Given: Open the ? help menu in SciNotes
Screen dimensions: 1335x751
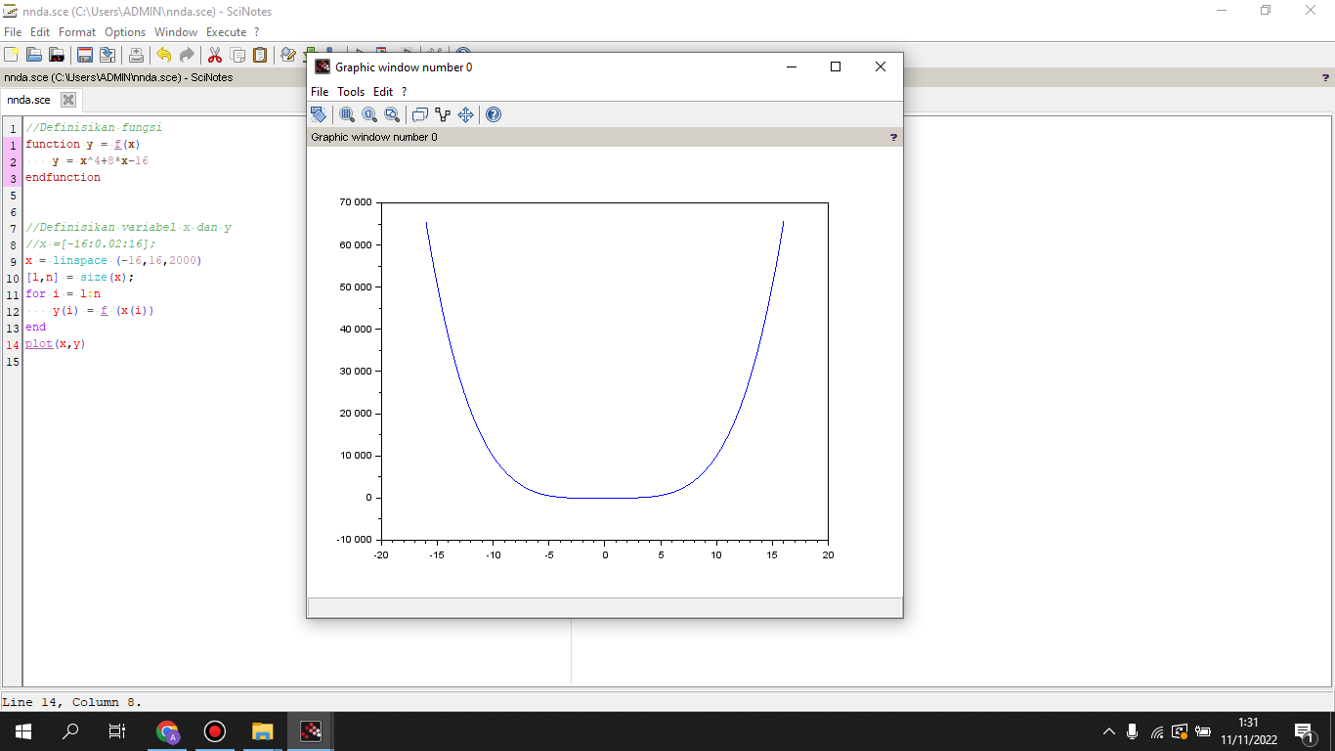Looking at the screenshot, I should pyautogui.click(x=257, y=32).
